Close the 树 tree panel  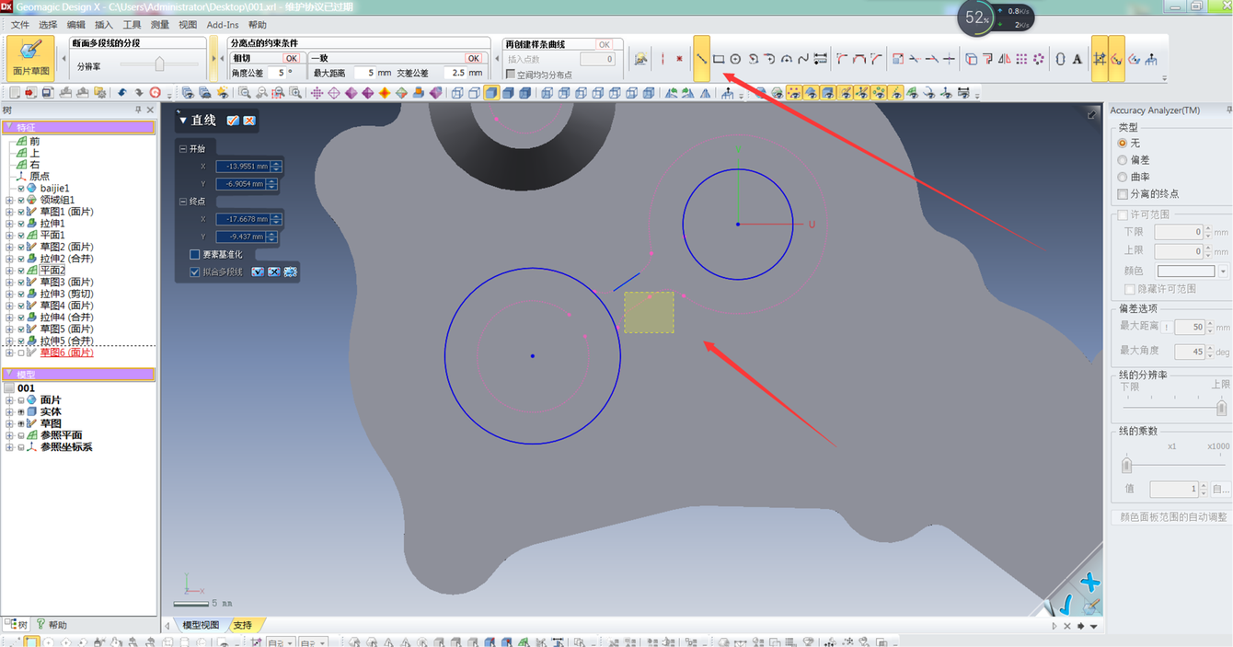click(150, 110)
